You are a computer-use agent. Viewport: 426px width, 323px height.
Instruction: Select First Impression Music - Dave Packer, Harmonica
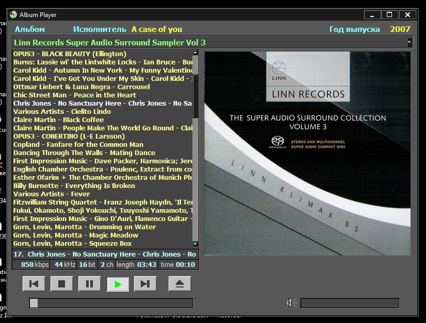103,161
